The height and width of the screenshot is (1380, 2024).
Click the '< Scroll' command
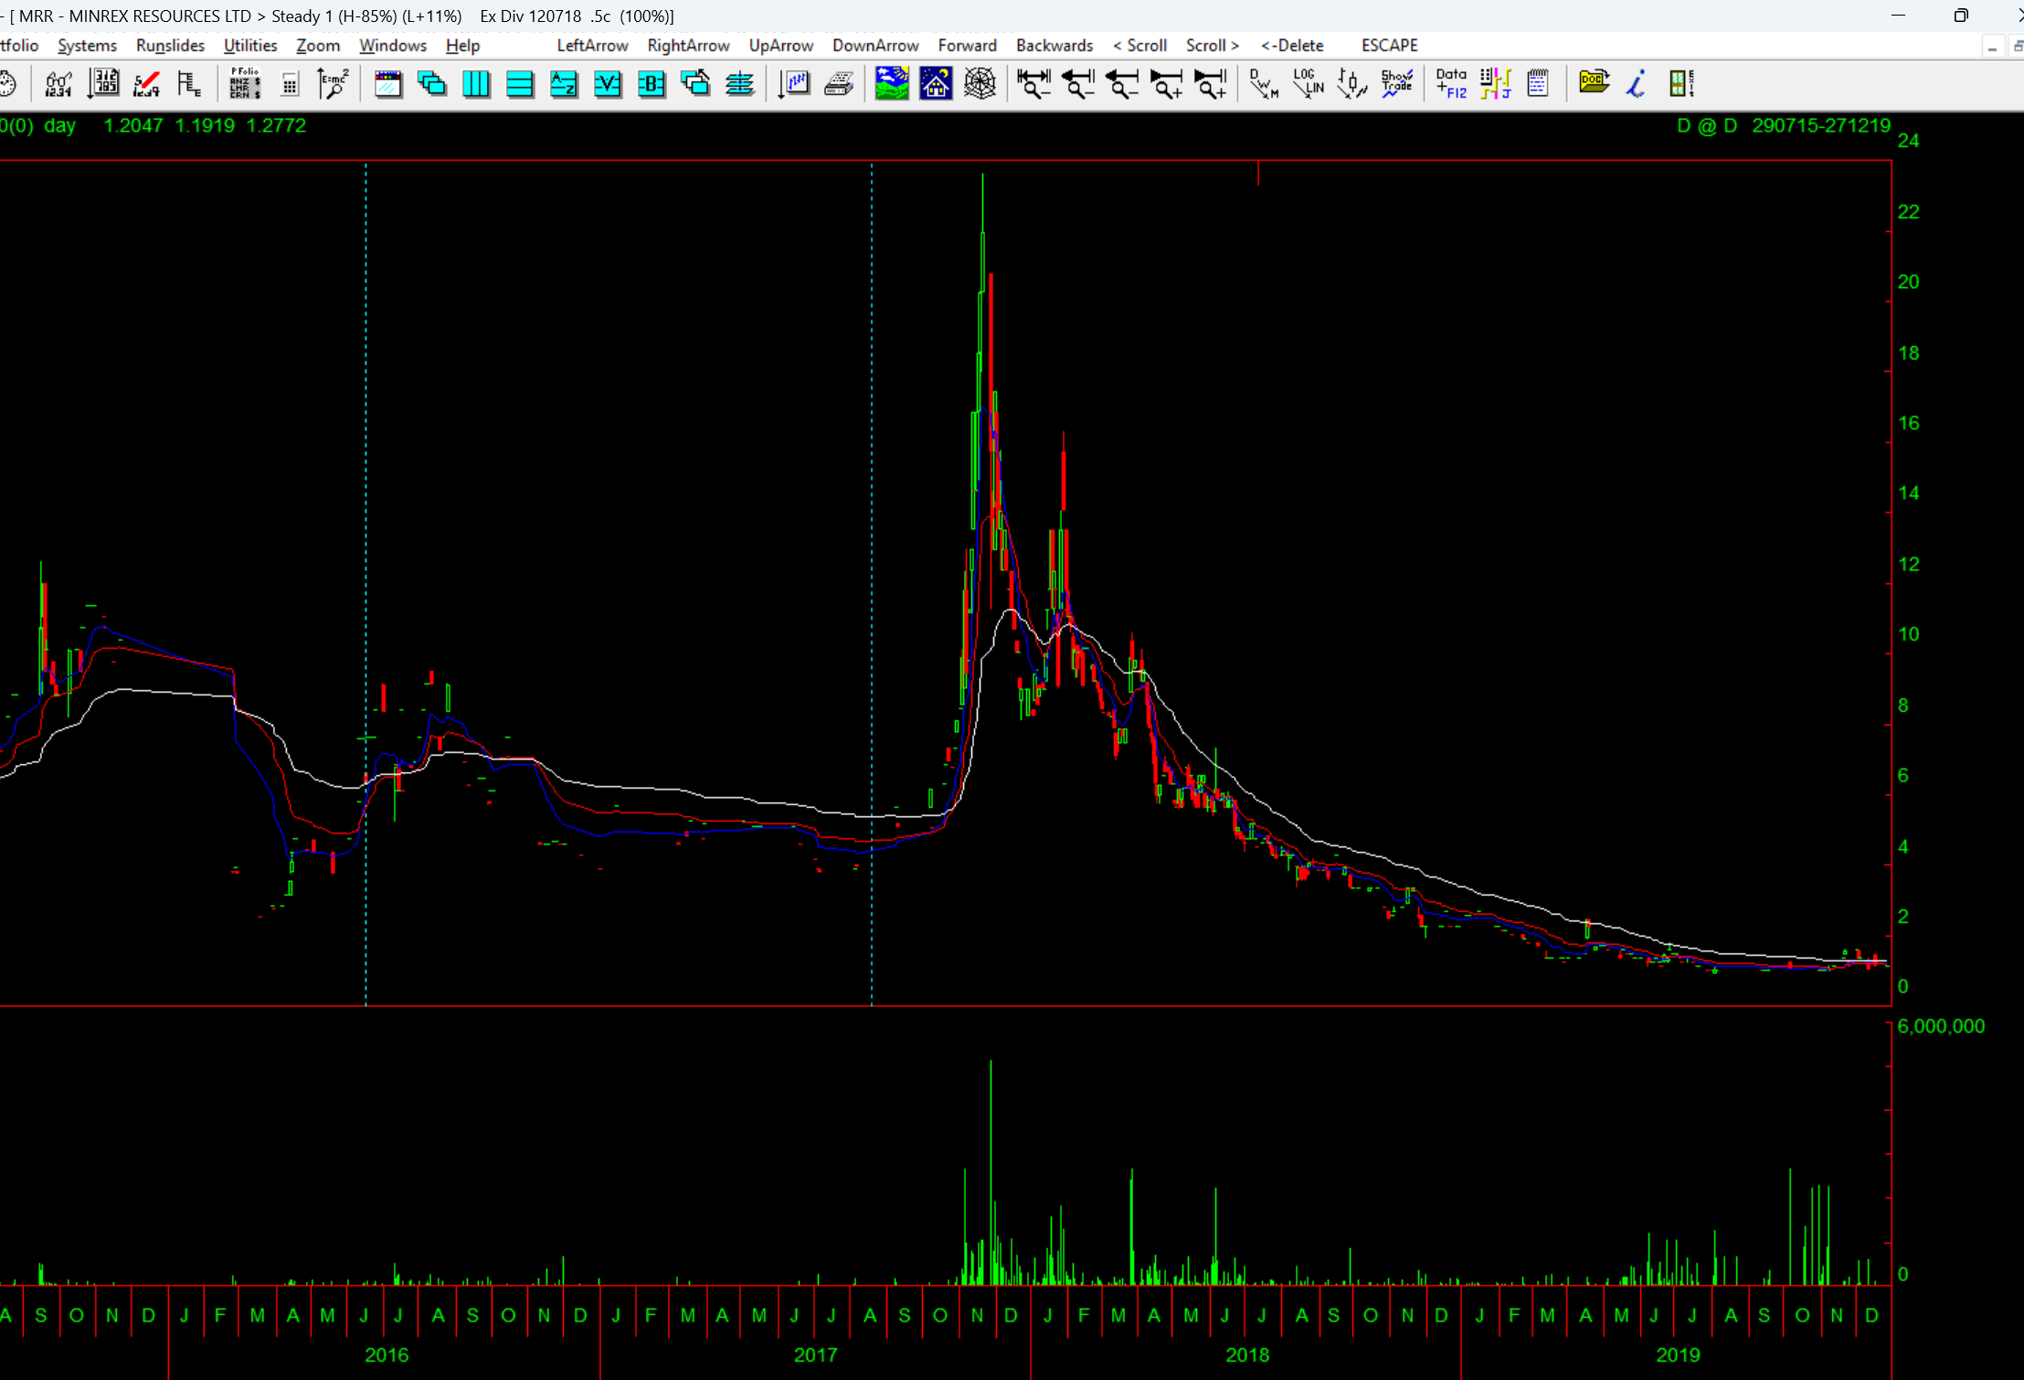pyautogui.click(x=1139, y=46)
